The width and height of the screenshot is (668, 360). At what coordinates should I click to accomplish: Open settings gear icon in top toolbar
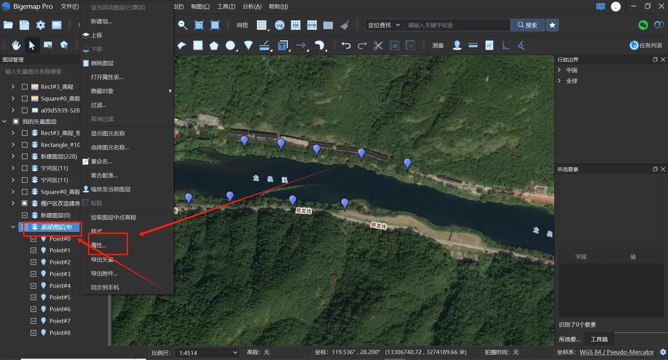click(x=40, y=25)
